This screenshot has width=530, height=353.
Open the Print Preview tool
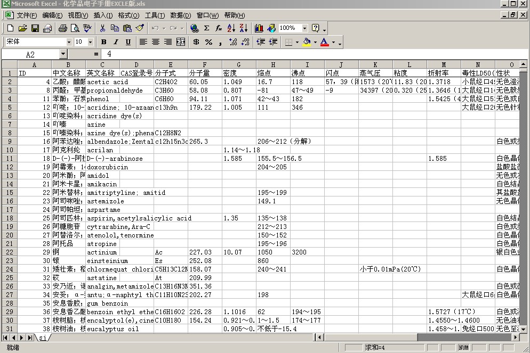75,28
